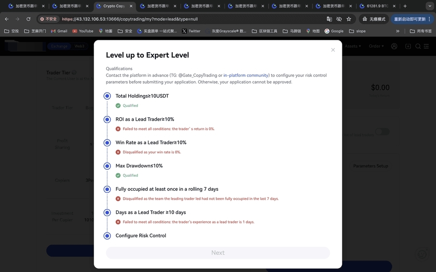Close the Level up to Expert dialog
Screen dimensions: 436x272
pyautogui.click(x=333, y=50)
